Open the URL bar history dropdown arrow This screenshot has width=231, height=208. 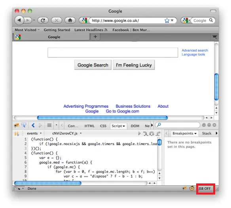tap(172, 20)
